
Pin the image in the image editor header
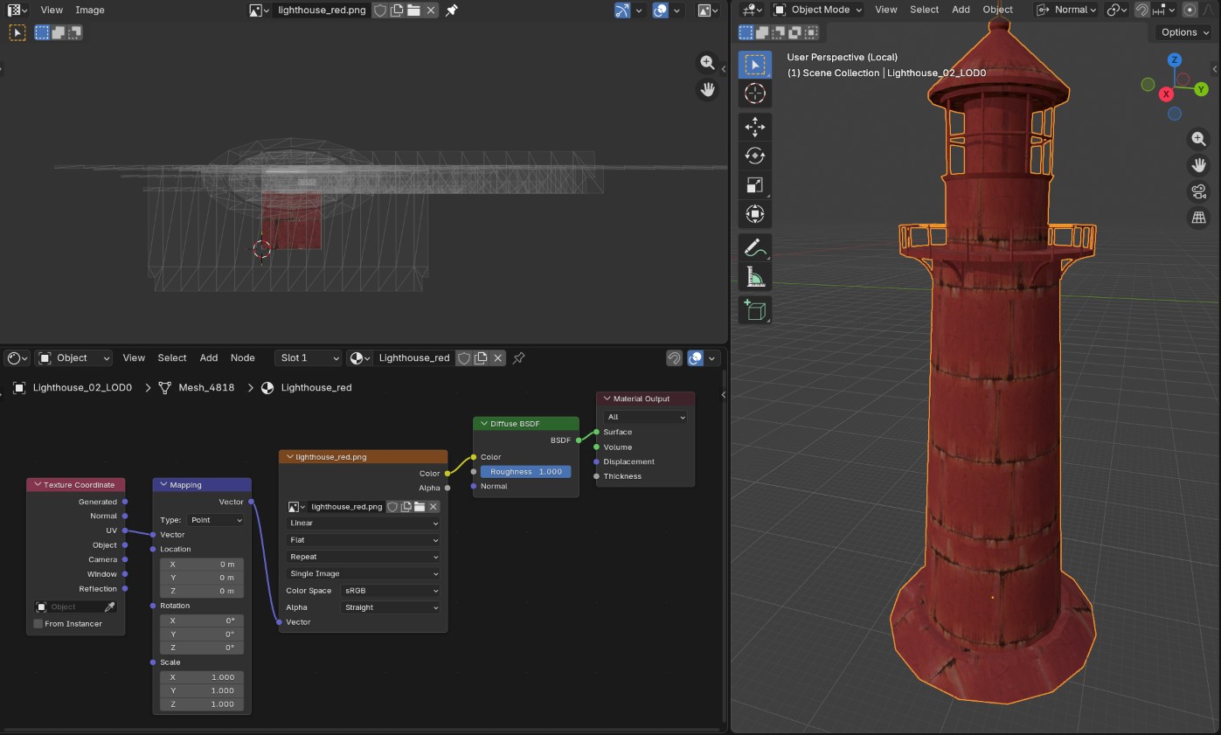(x=451, y=10)
